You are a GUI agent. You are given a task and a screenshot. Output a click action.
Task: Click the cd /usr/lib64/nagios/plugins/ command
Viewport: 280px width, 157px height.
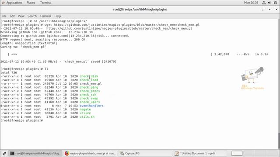tap(60, 21)
